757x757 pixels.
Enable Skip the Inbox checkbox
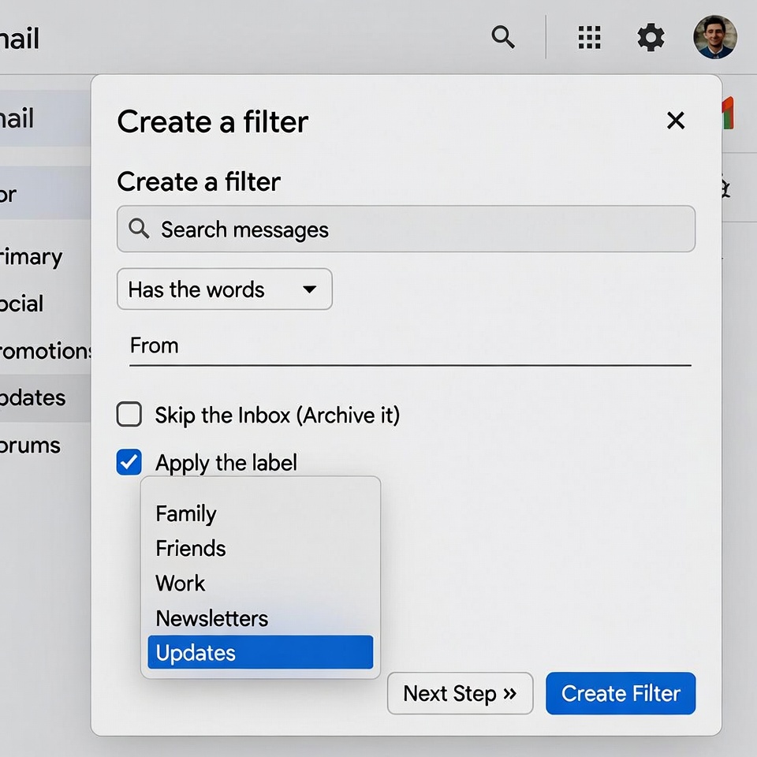(129, 415)
